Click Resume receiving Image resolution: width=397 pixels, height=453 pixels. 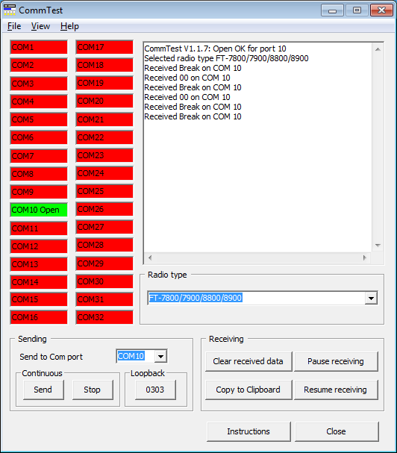click(336, 390)
